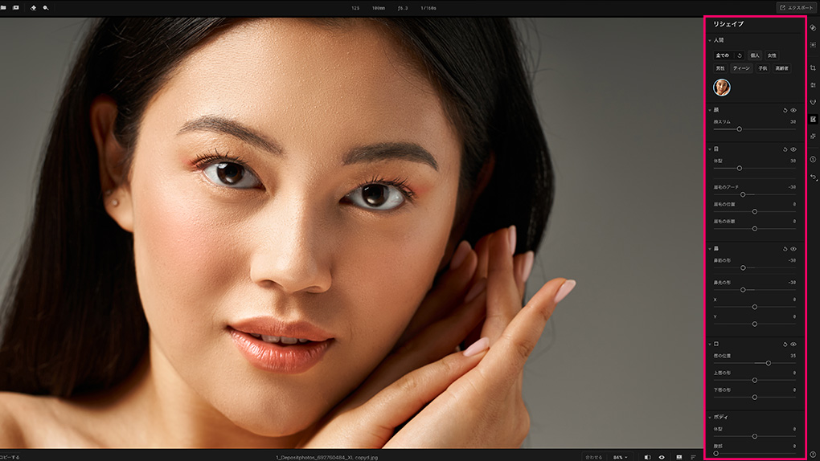Select the magnifier zoom tool in top toolbar

click(46, 8)
